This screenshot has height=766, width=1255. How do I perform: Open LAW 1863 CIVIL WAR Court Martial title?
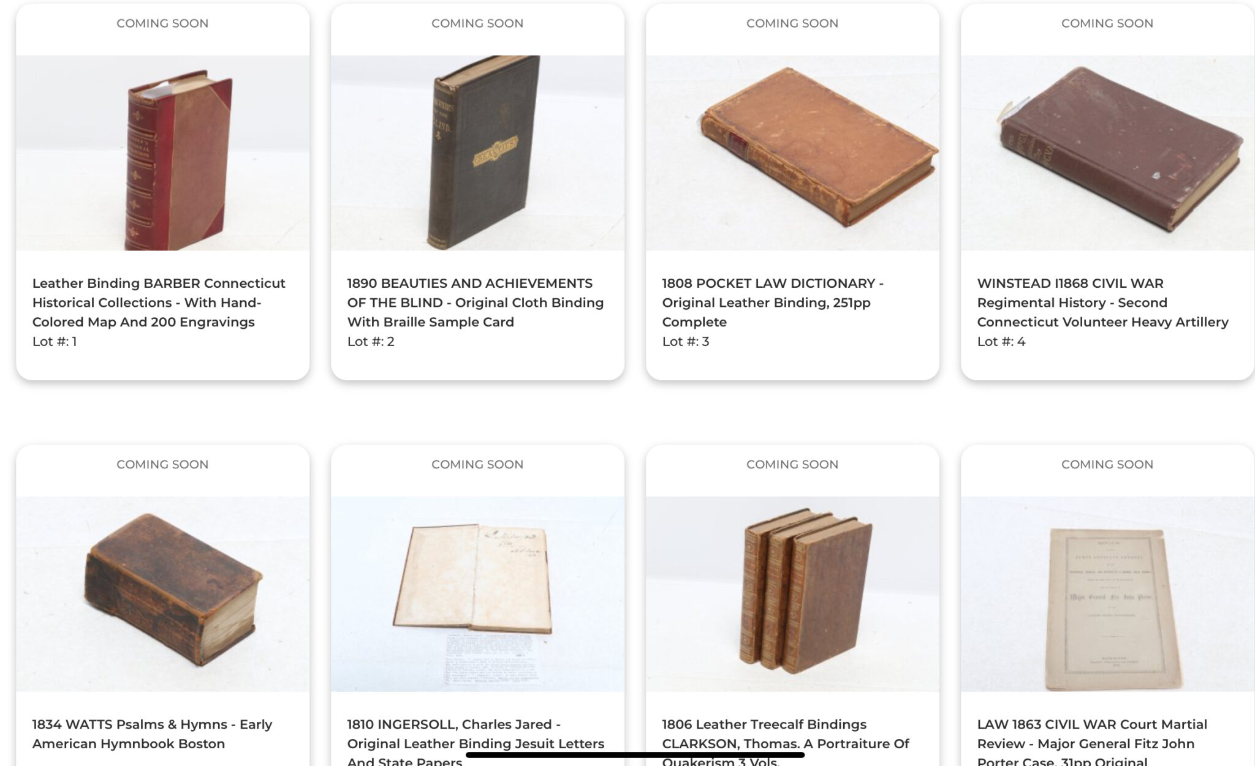pos(1092,742)
